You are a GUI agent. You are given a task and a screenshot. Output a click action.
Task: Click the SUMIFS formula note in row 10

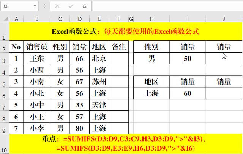tap(126, 144)
